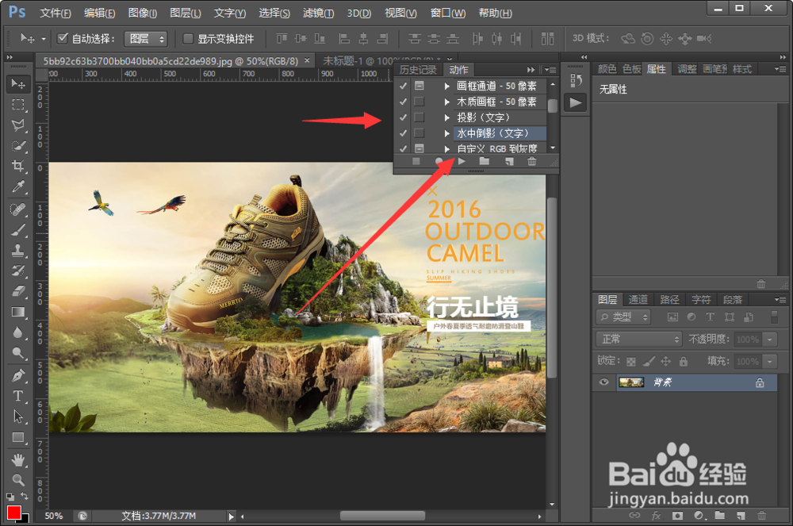
Task: Switch to the 通道 tab
Action: click(638, 299)
